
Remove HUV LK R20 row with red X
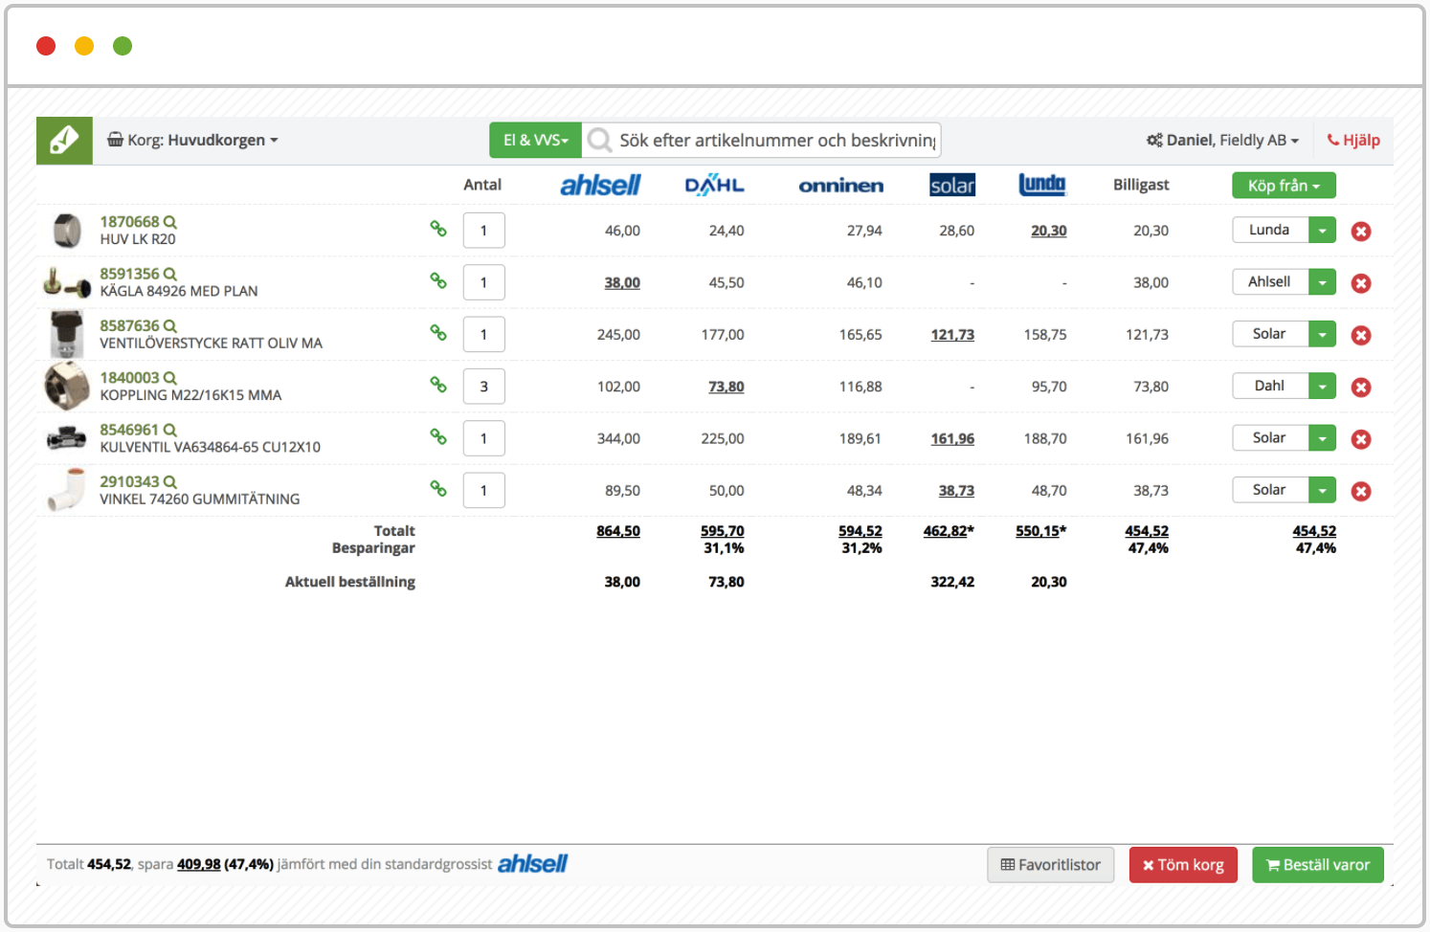click(1361, 232)
